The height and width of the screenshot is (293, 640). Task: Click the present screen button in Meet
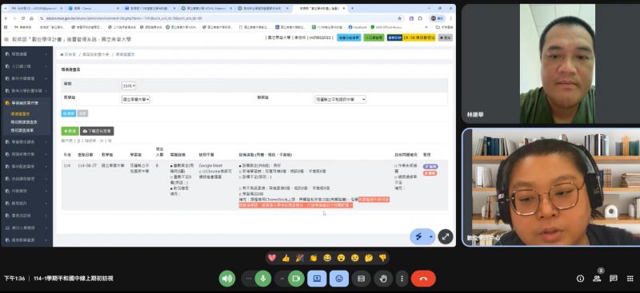point(317,279)
